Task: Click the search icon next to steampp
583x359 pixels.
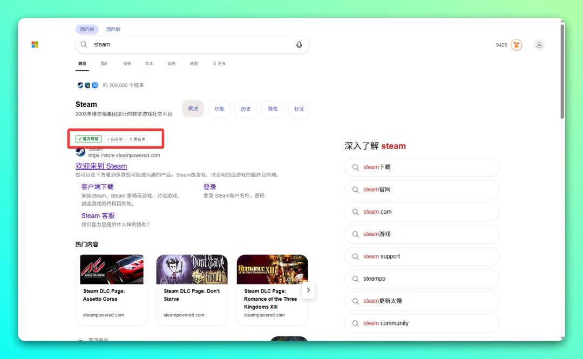Action: pos(355,279)
